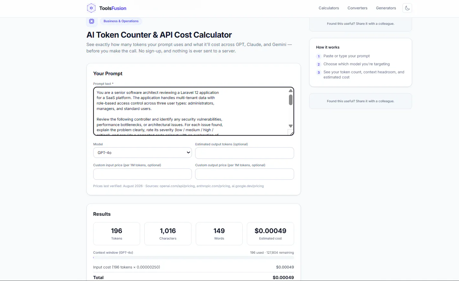Open the Generators menu
This screenshot has height=281, width=459.
click(x=386, y=8)
